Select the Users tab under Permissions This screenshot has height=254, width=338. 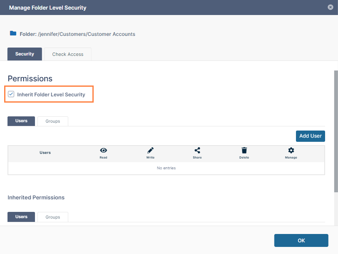point(21,121)
